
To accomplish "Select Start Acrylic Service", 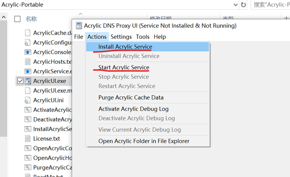I will [124, 67].
